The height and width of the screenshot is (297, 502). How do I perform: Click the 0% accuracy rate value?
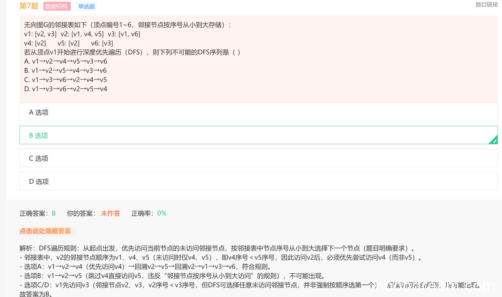pyautogui.click(x=162, y=213)
